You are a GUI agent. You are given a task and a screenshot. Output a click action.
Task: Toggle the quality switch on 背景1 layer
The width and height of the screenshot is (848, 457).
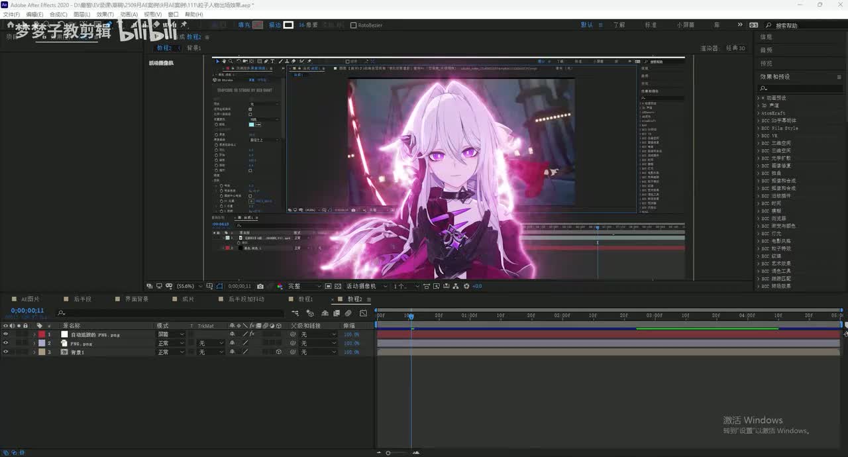click(245, 352)
